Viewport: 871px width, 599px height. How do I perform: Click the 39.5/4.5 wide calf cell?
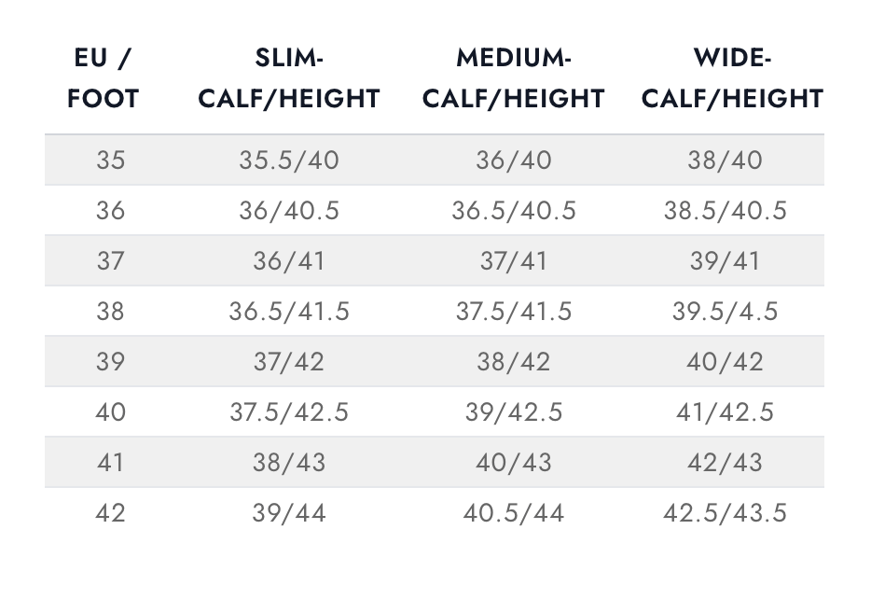point(725,312)
